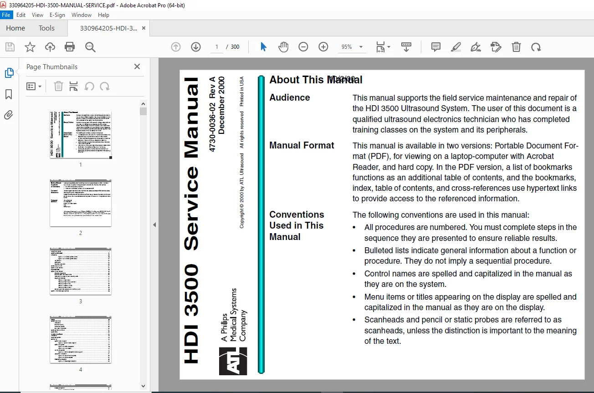This screenshot has width=594, height=393.
Task: Click the delete pages icon in thumbnails panel
Action: [58, 86]
